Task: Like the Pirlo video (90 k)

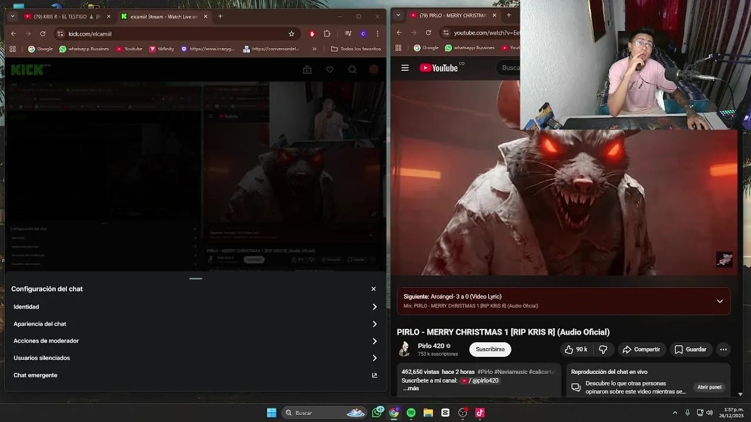Action: click(576, 349)
